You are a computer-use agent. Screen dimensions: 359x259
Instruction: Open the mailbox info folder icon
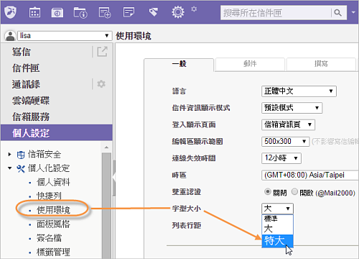coord(57,12)
